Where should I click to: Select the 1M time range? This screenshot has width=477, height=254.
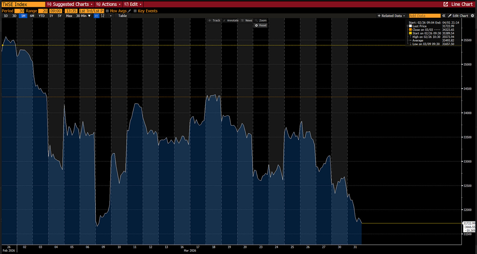23,16
